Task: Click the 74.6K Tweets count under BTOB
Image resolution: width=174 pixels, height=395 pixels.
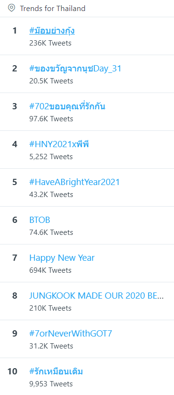Action: pos(51,232)
